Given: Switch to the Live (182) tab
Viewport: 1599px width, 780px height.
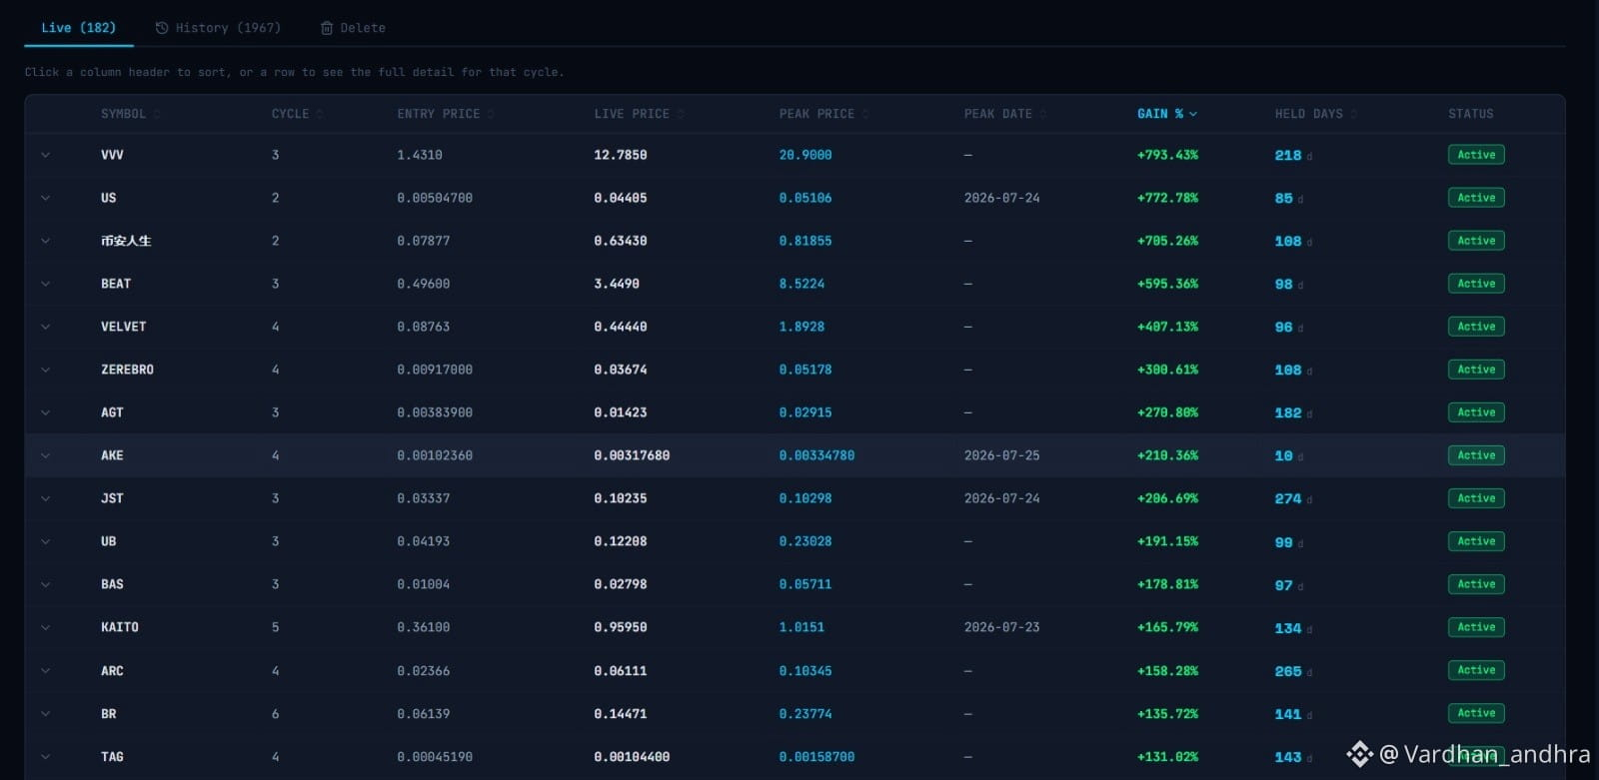Looking at the screenshot, I should pos(78,28).
